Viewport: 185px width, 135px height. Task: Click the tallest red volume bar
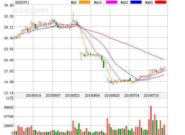(x=151, y=120)
